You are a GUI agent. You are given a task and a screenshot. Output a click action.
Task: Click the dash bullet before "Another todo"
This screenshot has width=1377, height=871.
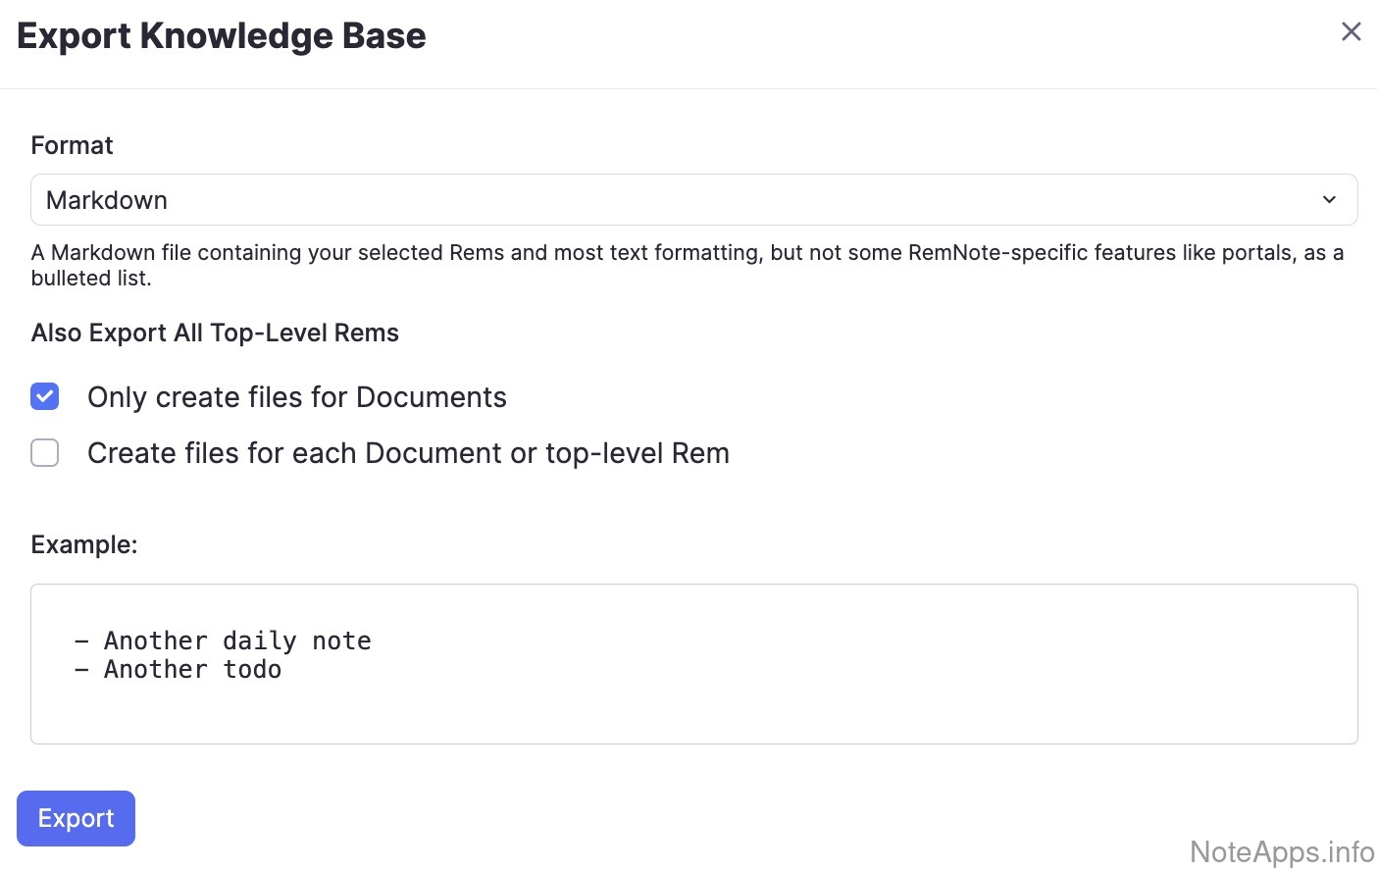click(81, 670)
